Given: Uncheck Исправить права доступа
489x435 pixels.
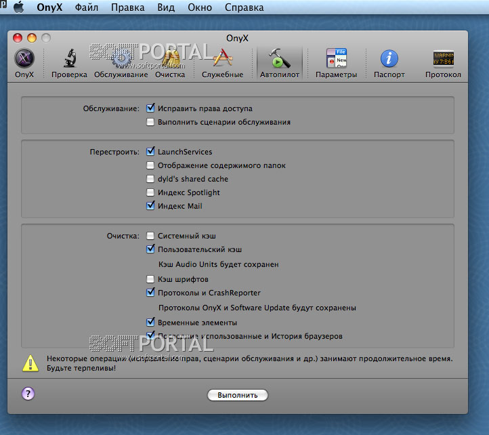Looking at the screenshot, I should click(x=150, y=108).
